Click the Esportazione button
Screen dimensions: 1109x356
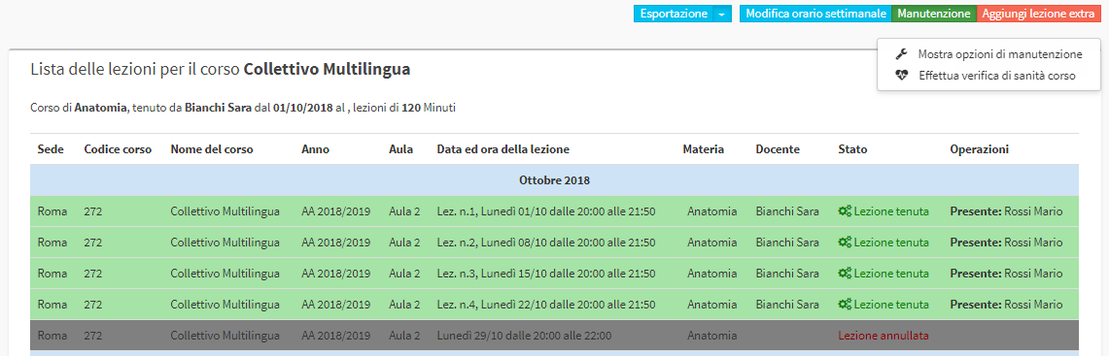[673, 15]
